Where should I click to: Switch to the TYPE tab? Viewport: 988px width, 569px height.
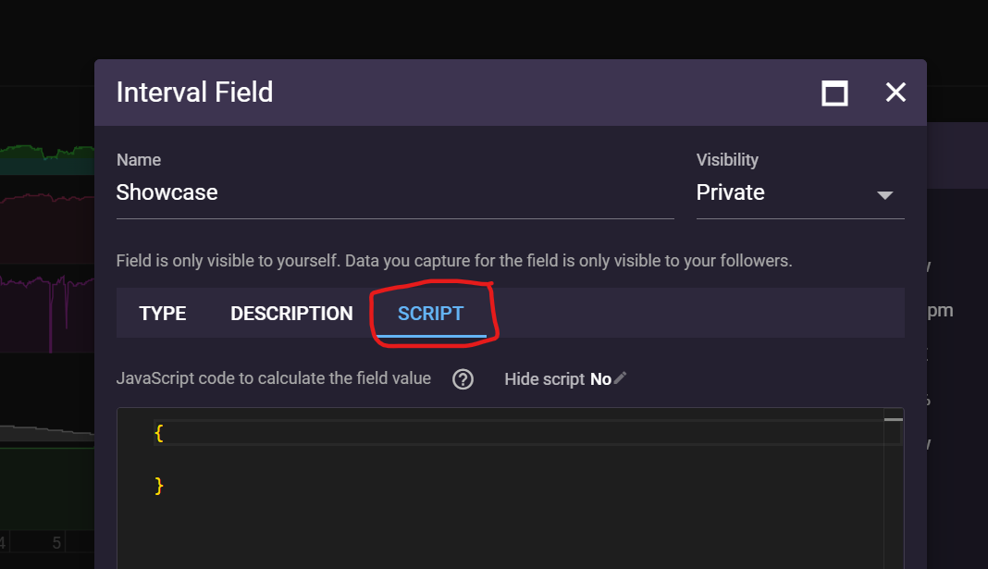pos(163,313)
